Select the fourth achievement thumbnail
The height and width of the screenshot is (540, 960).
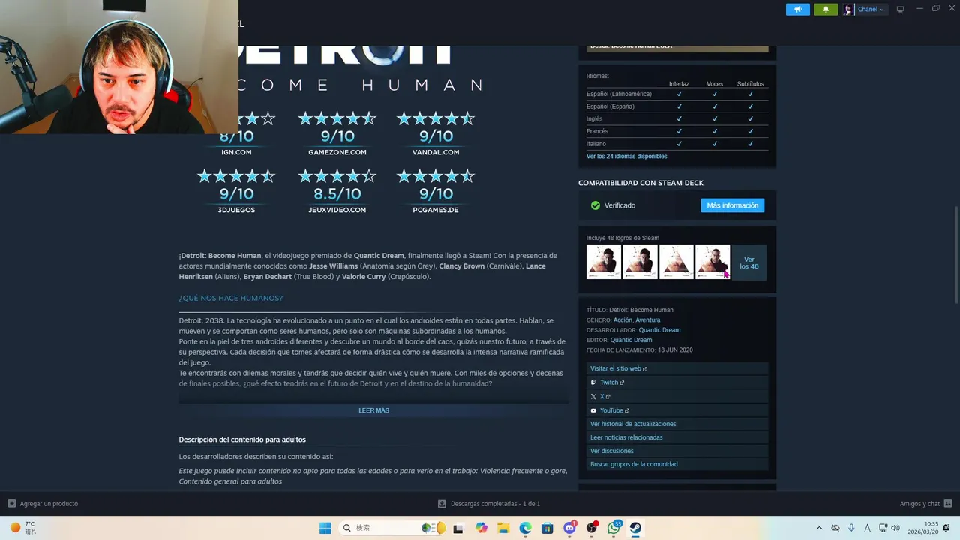tap(712, 262)
